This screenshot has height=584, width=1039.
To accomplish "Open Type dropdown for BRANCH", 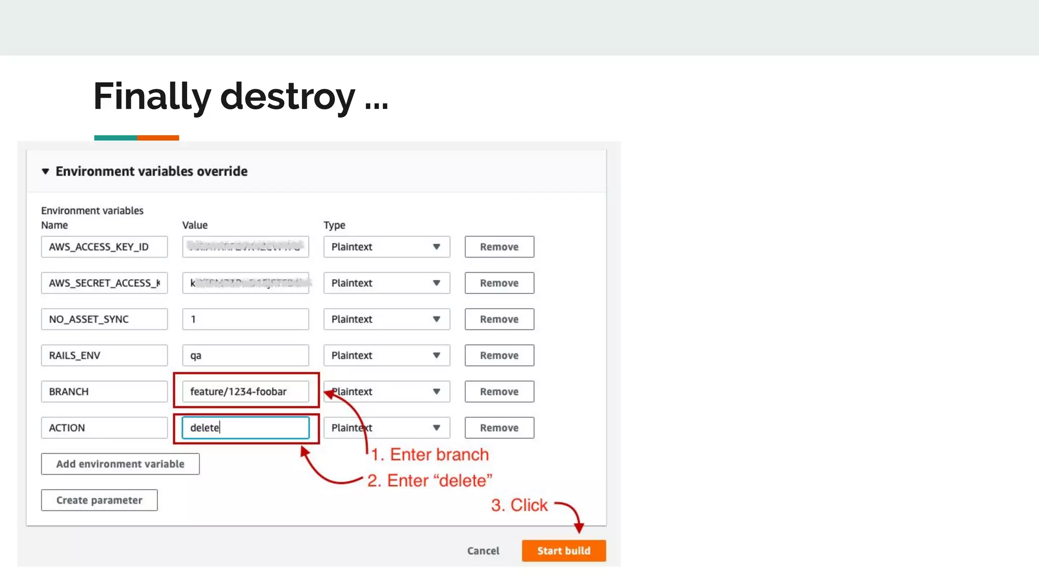I will [387, 392].
